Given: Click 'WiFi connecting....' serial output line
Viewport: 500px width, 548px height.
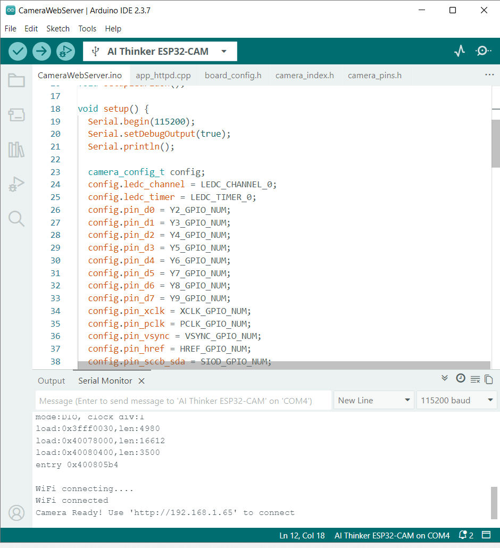Looking at the screenshot, I should (x=85, y=488).
